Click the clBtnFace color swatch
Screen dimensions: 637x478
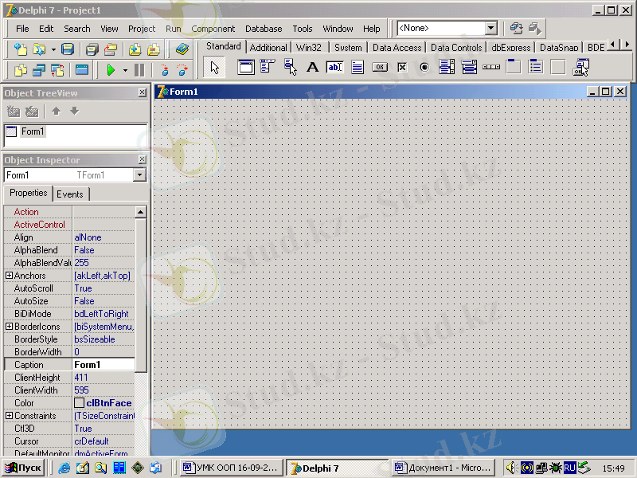(79, 403)
